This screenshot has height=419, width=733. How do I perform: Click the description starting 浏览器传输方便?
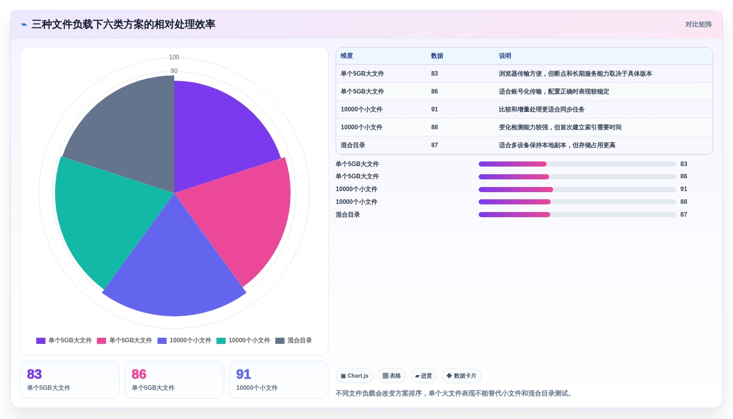coord(576,74)
